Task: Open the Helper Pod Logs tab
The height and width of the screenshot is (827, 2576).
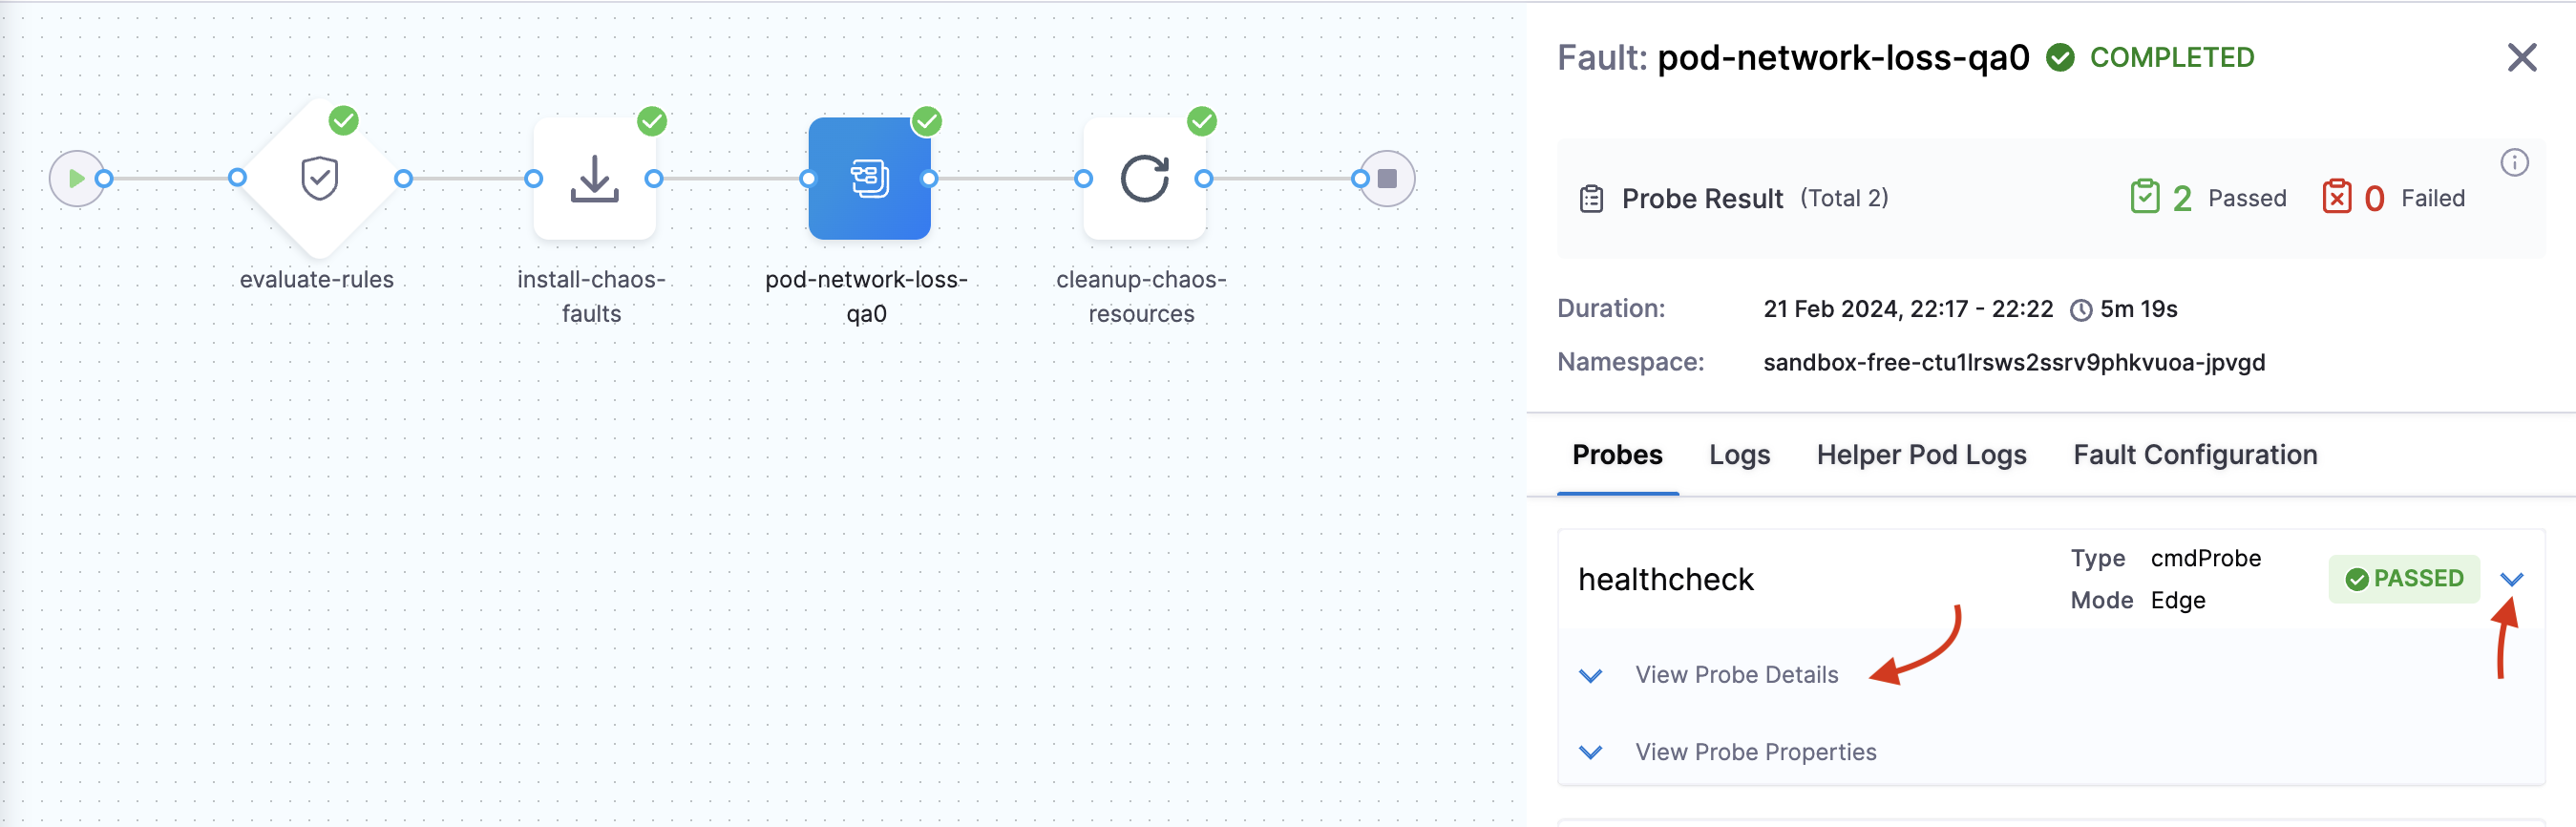Action: [1921, 455]
